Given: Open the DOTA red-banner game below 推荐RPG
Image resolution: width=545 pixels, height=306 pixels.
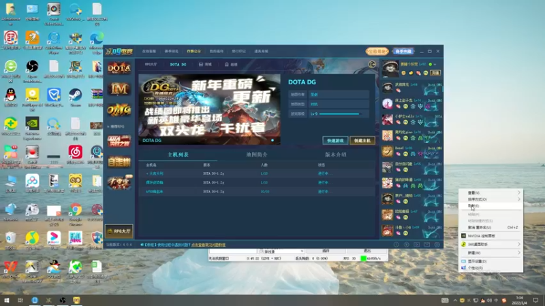Looking at the screenshot, I should (119, 141).
